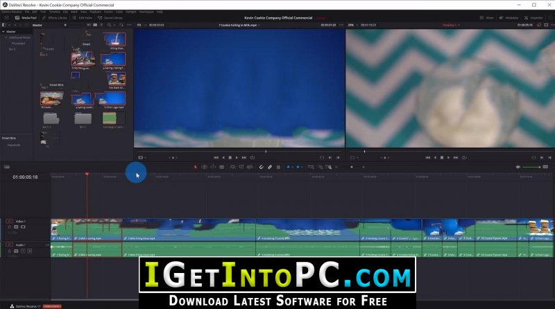
Task: Open the Sound Library panel
Action: coord(110,18)
